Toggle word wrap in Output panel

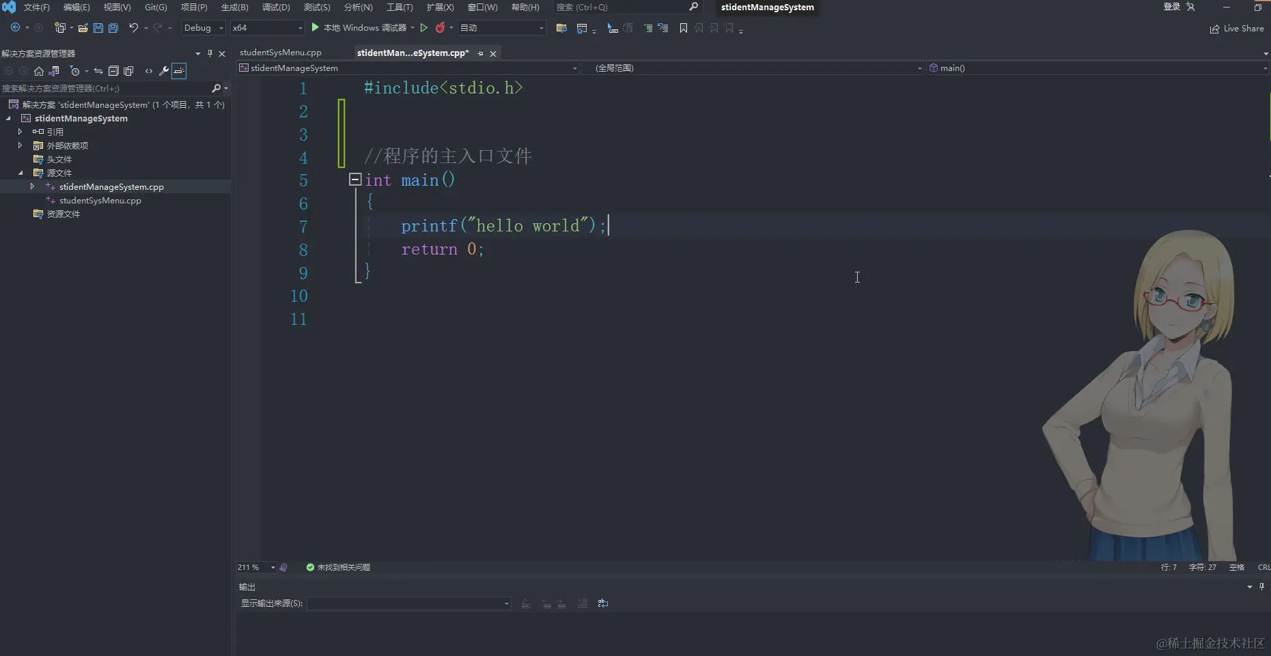click(x=603, y=603)
